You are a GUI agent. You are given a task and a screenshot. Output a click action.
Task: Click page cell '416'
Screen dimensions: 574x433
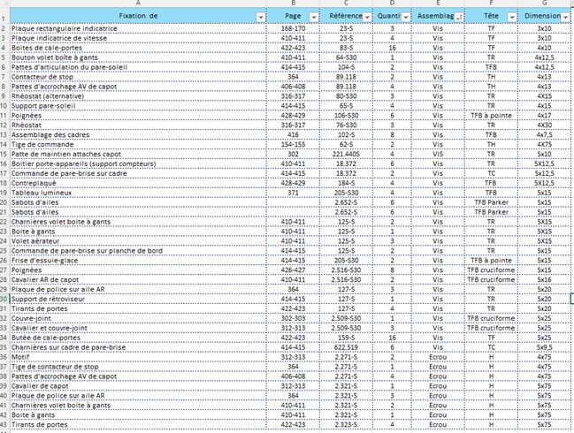293,135
